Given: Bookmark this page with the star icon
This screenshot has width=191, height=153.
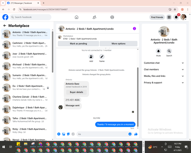Looking at the screenshot, I should pos(175,9).
